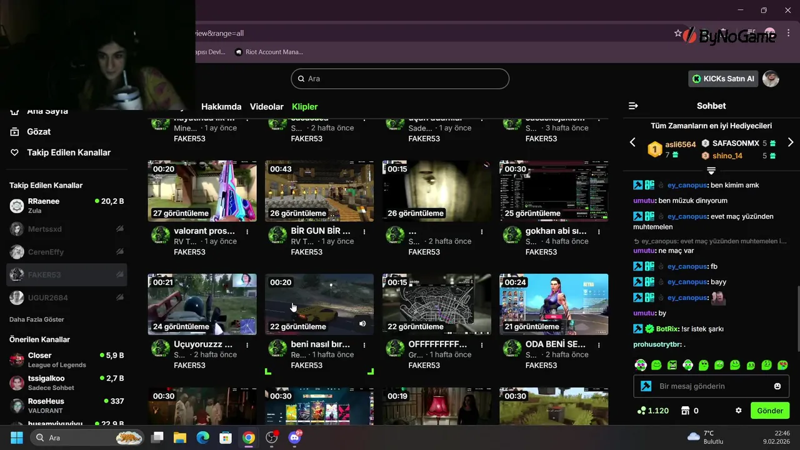Click the chat identity badge in message box

click(x=646, y=386)
